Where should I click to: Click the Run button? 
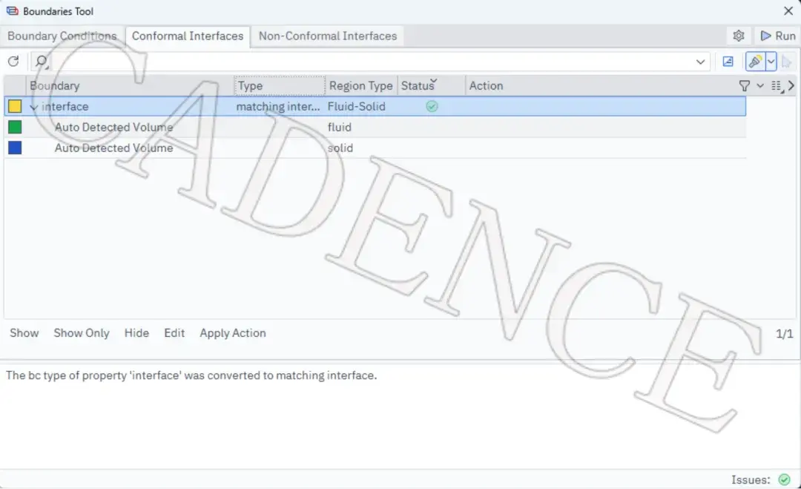coord(778,36)
